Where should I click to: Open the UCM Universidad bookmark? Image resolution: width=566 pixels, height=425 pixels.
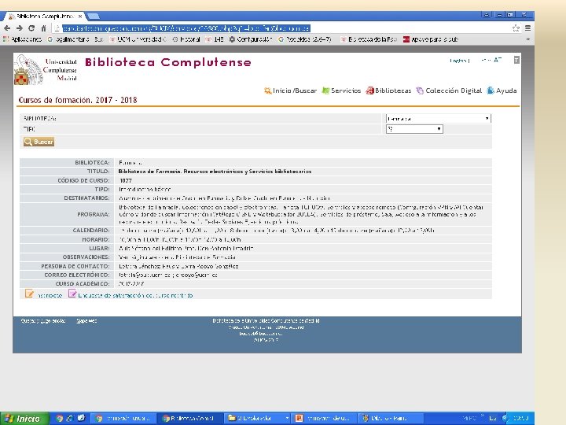(x=138, y=39)
